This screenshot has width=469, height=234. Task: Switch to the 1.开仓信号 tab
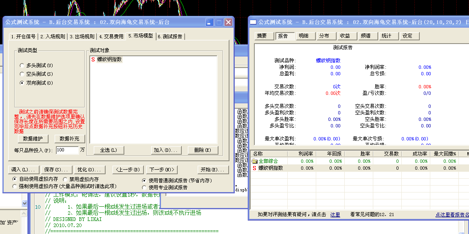pos(23,37)
